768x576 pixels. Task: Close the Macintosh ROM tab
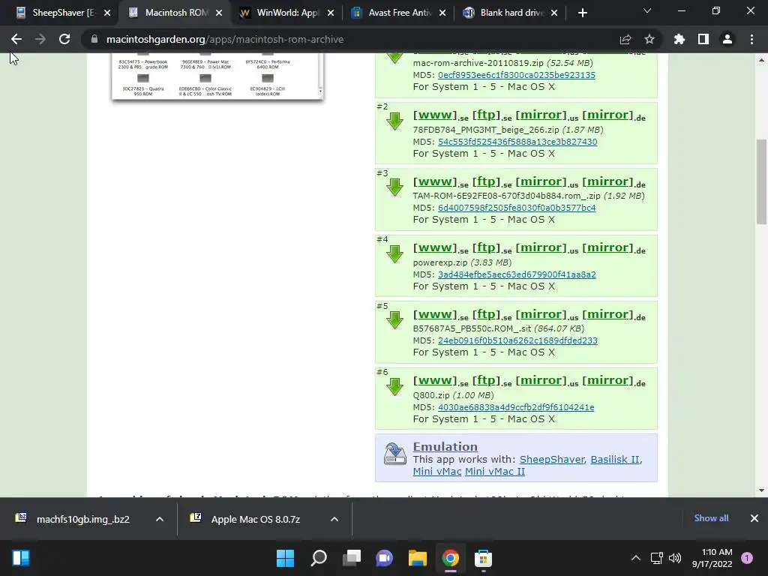coord(219,13)
